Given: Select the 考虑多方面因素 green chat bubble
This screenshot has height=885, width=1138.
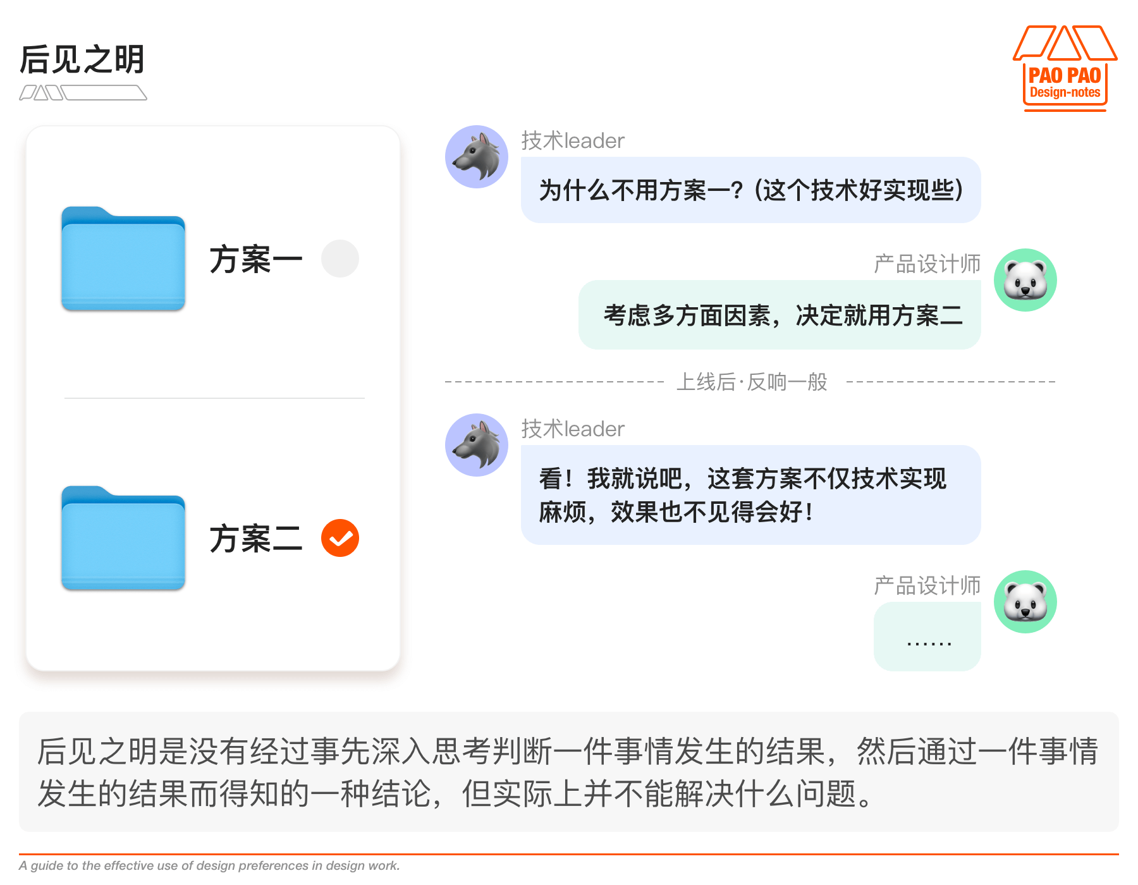Looking at the screenshot, I should (x=780, y=315).
